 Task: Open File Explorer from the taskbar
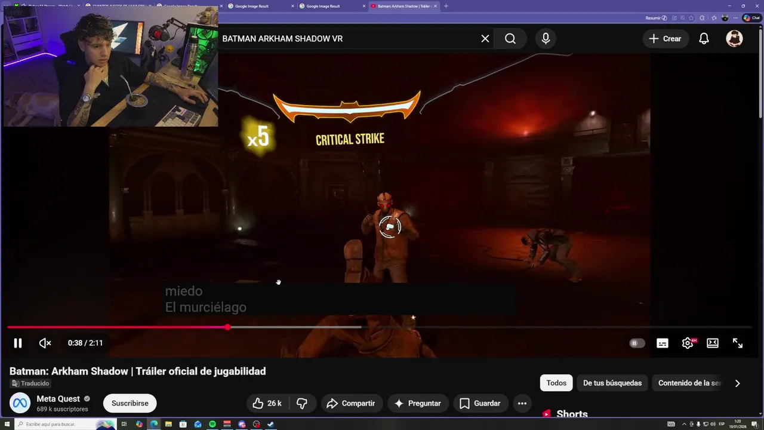[x=168, y=424]
